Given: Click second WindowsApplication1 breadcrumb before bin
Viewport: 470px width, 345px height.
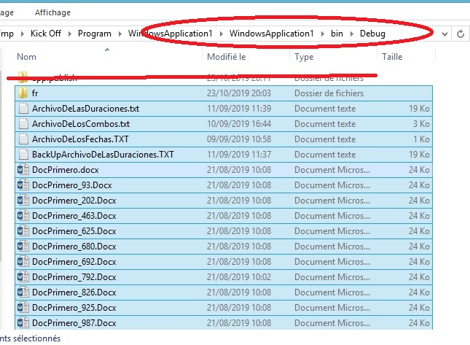Looking at the screenshot, I should tap(271, 34).
